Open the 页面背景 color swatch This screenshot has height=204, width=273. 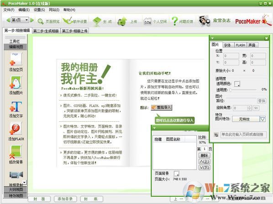[176, 173]
